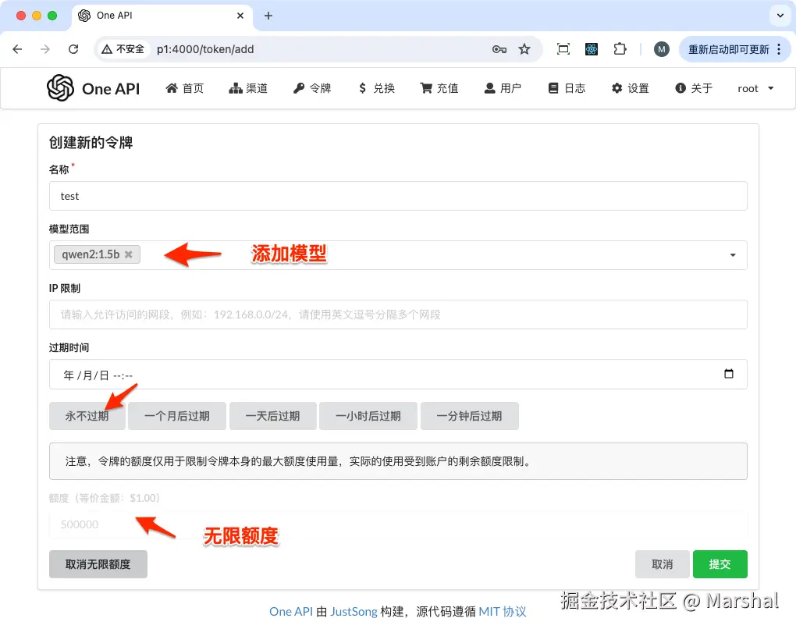The image size is (796, 629).
Task: Reload the page
Action: (x=73, y=49)
